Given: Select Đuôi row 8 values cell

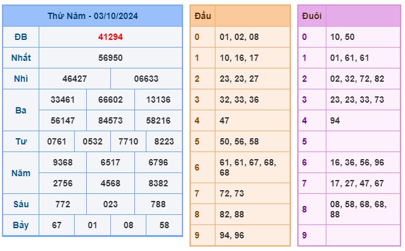Looking at the screenshot, I should click(363, 209).
